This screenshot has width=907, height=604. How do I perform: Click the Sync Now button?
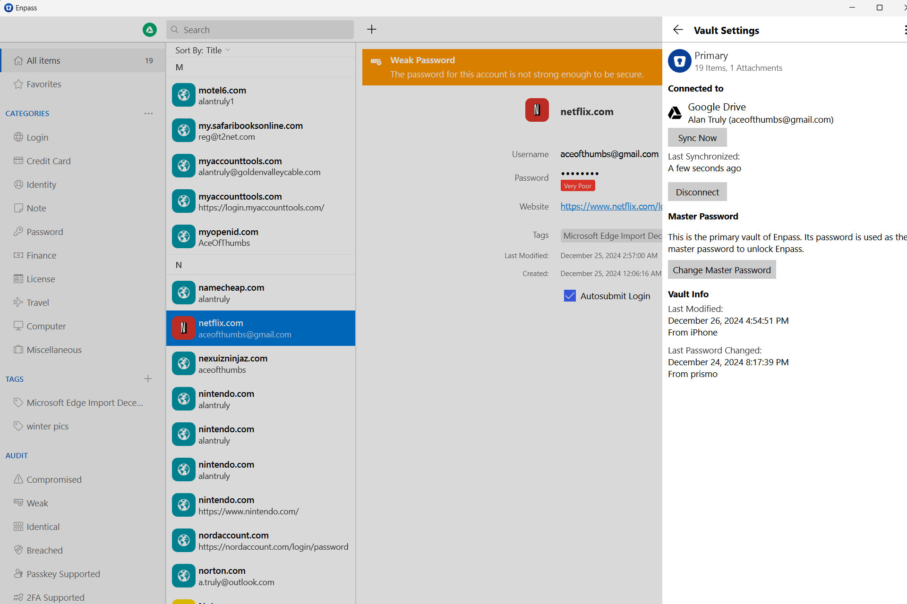coord(696,137)
